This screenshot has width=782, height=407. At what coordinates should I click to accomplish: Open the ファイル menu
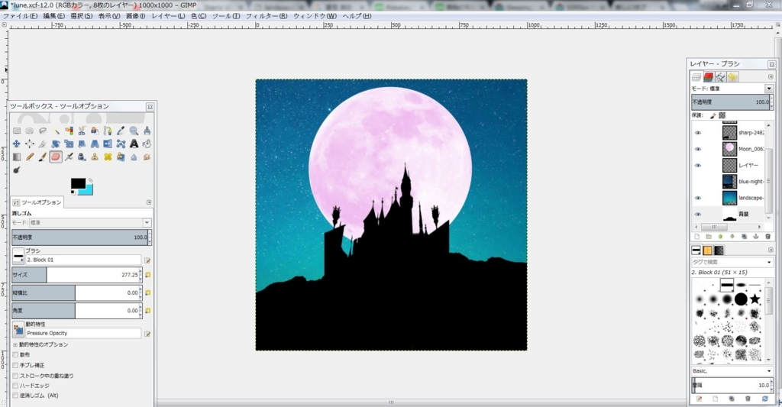pos(21,16)
